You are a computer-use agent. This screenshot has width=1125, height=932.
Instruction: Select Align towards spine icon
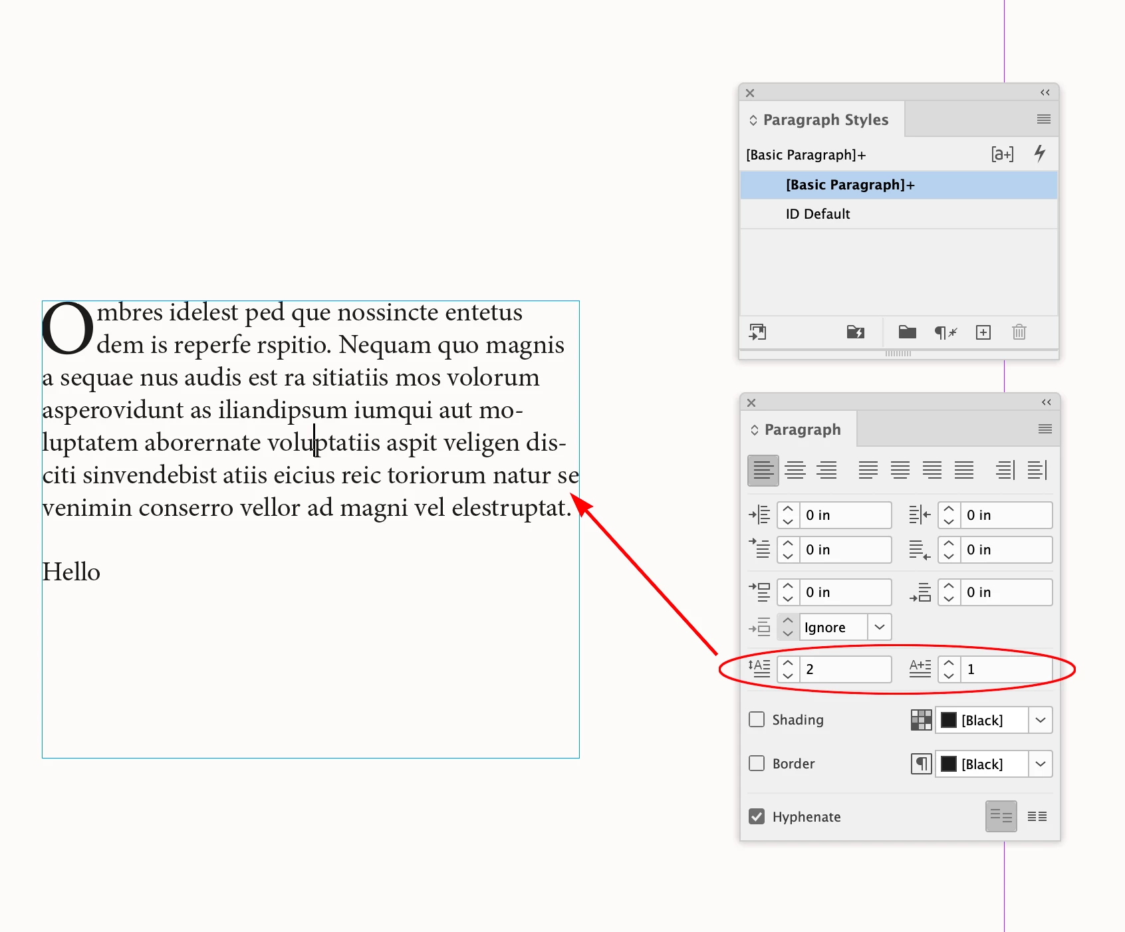point(1005,471)
